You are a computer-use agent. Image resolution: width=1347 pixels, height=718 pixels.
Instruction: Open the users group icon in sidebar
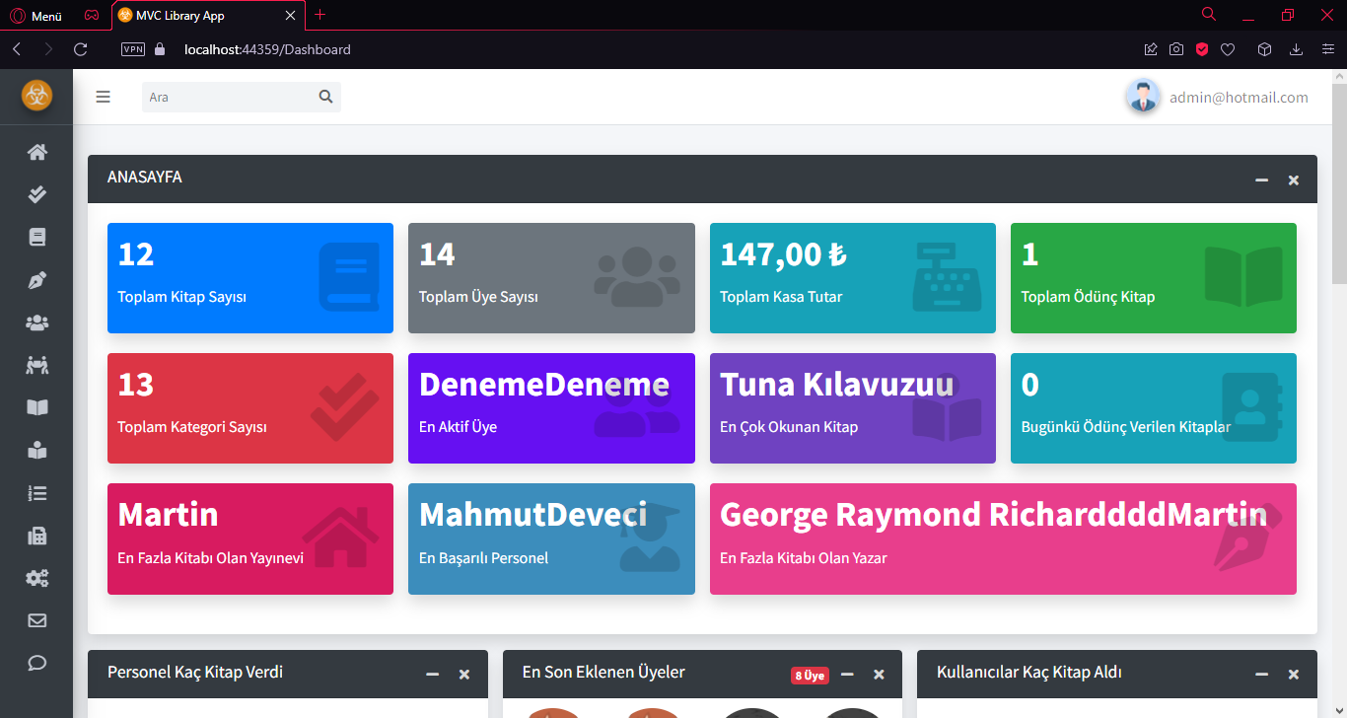(36, 323)
